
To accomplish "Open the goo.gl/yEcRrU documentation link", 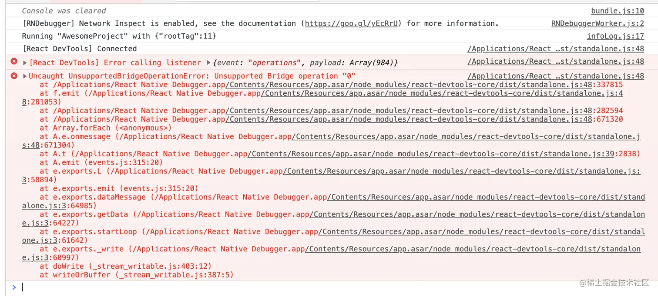I will click(351, 23).
